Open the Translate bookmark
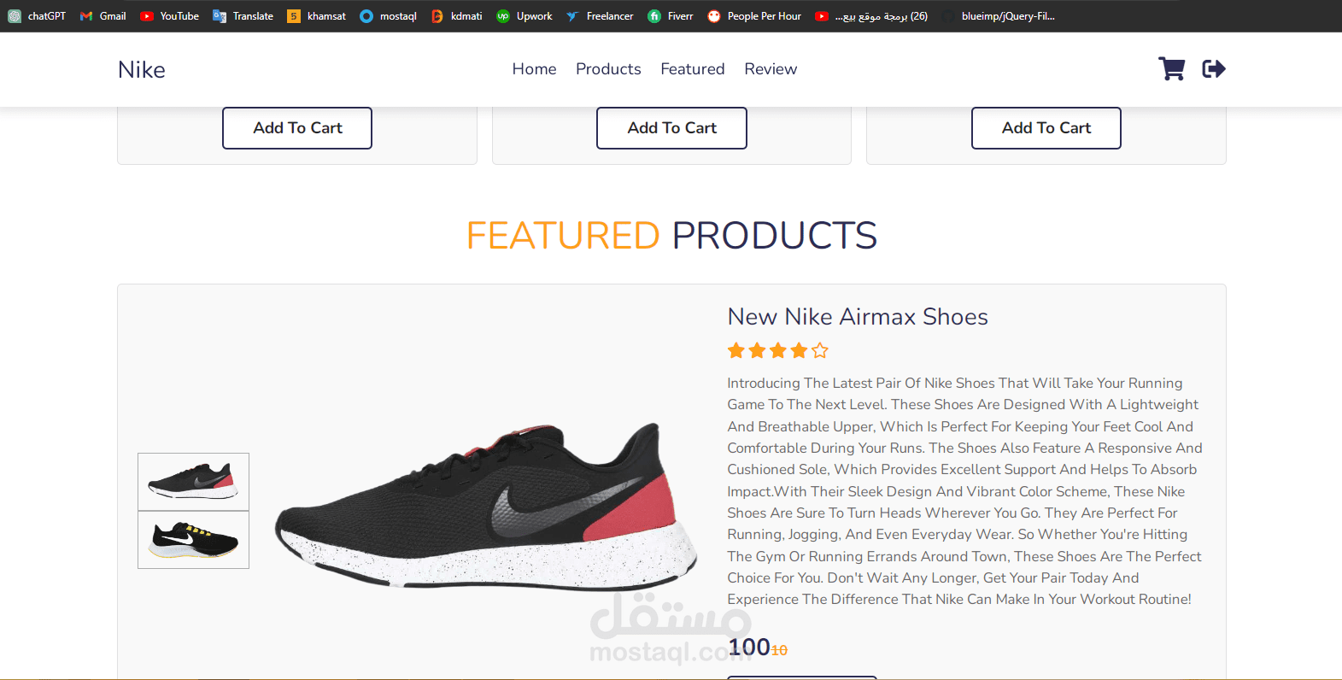The height and width of the screenshot is (680, 1342). point(243,16)
